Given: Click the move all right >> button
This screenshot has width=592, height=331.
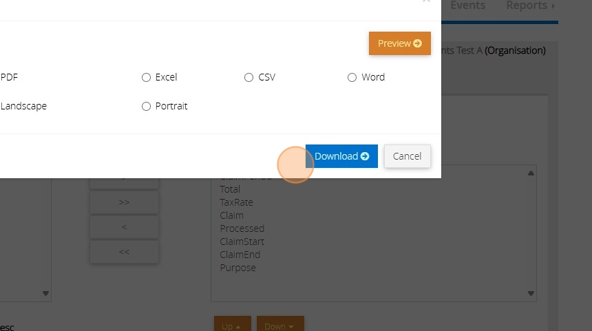Looking at the screenshot, I should pos(124,202).
